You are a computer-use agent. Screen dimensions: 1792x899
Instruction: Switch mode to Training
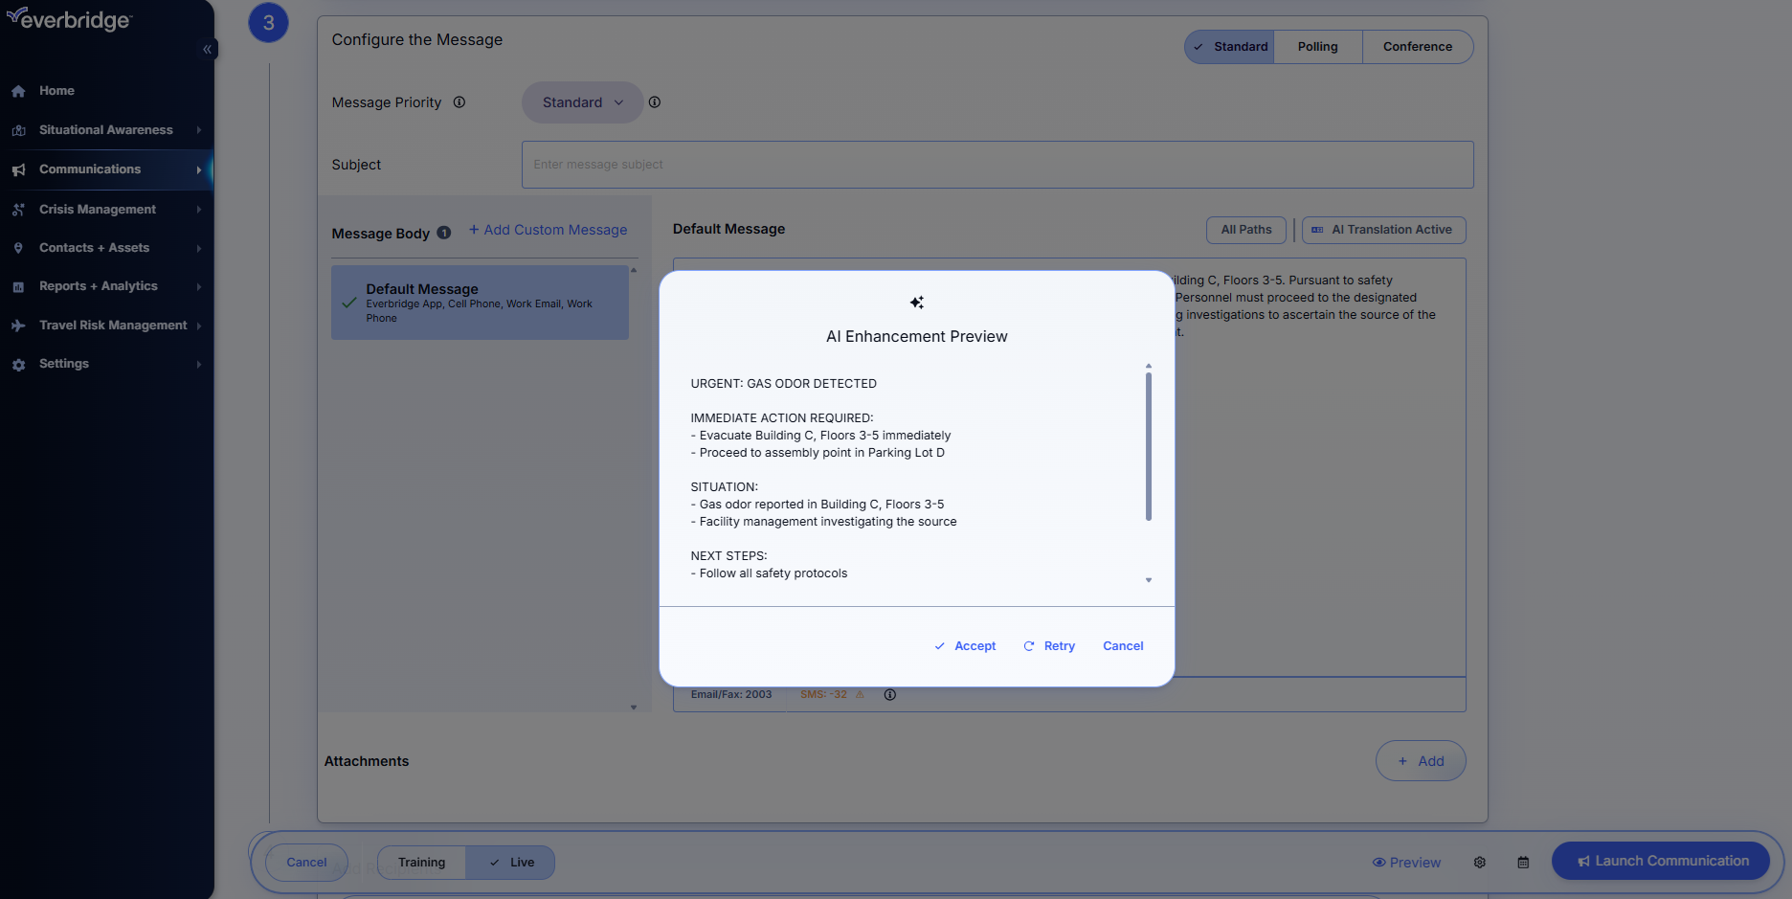click(x=421, y=862)
